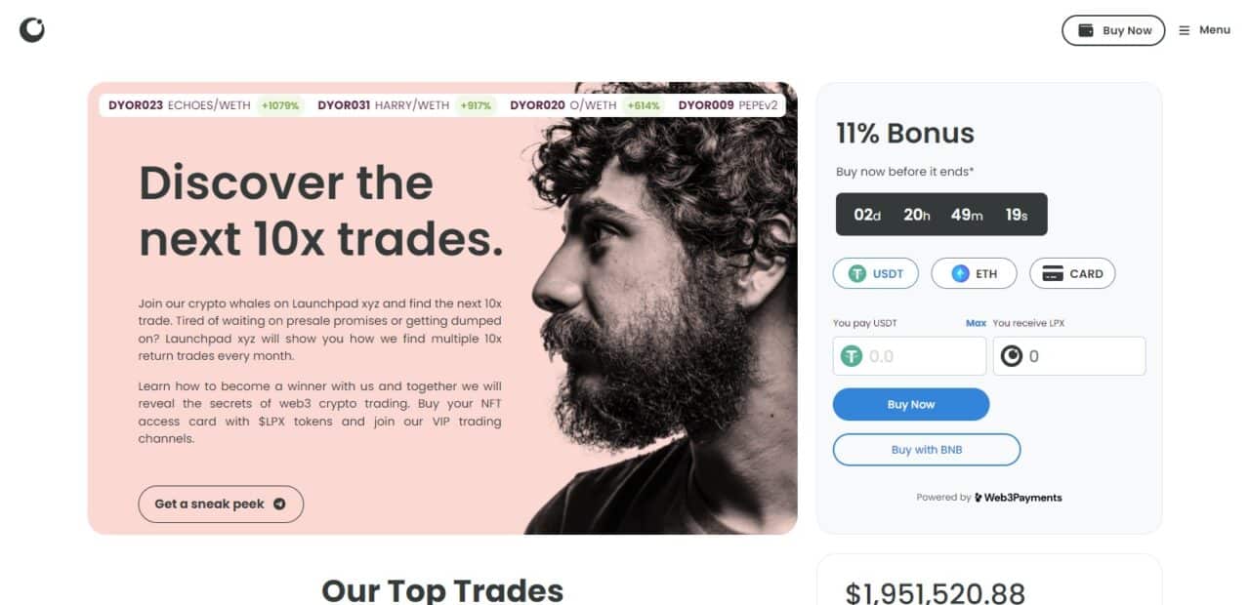The image size is (1250, 605).
Task: Click the DYOR031 HARRY/WETH ticker item
Action: [x=407, y=105]
